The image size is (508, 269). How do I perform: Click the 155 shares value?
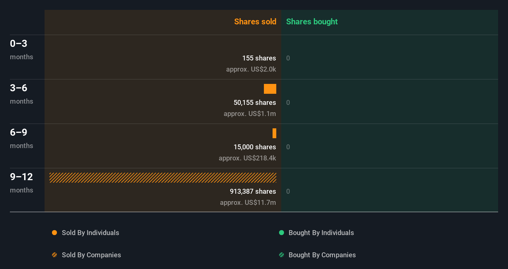pyautogui.click(x=259, y=58)
